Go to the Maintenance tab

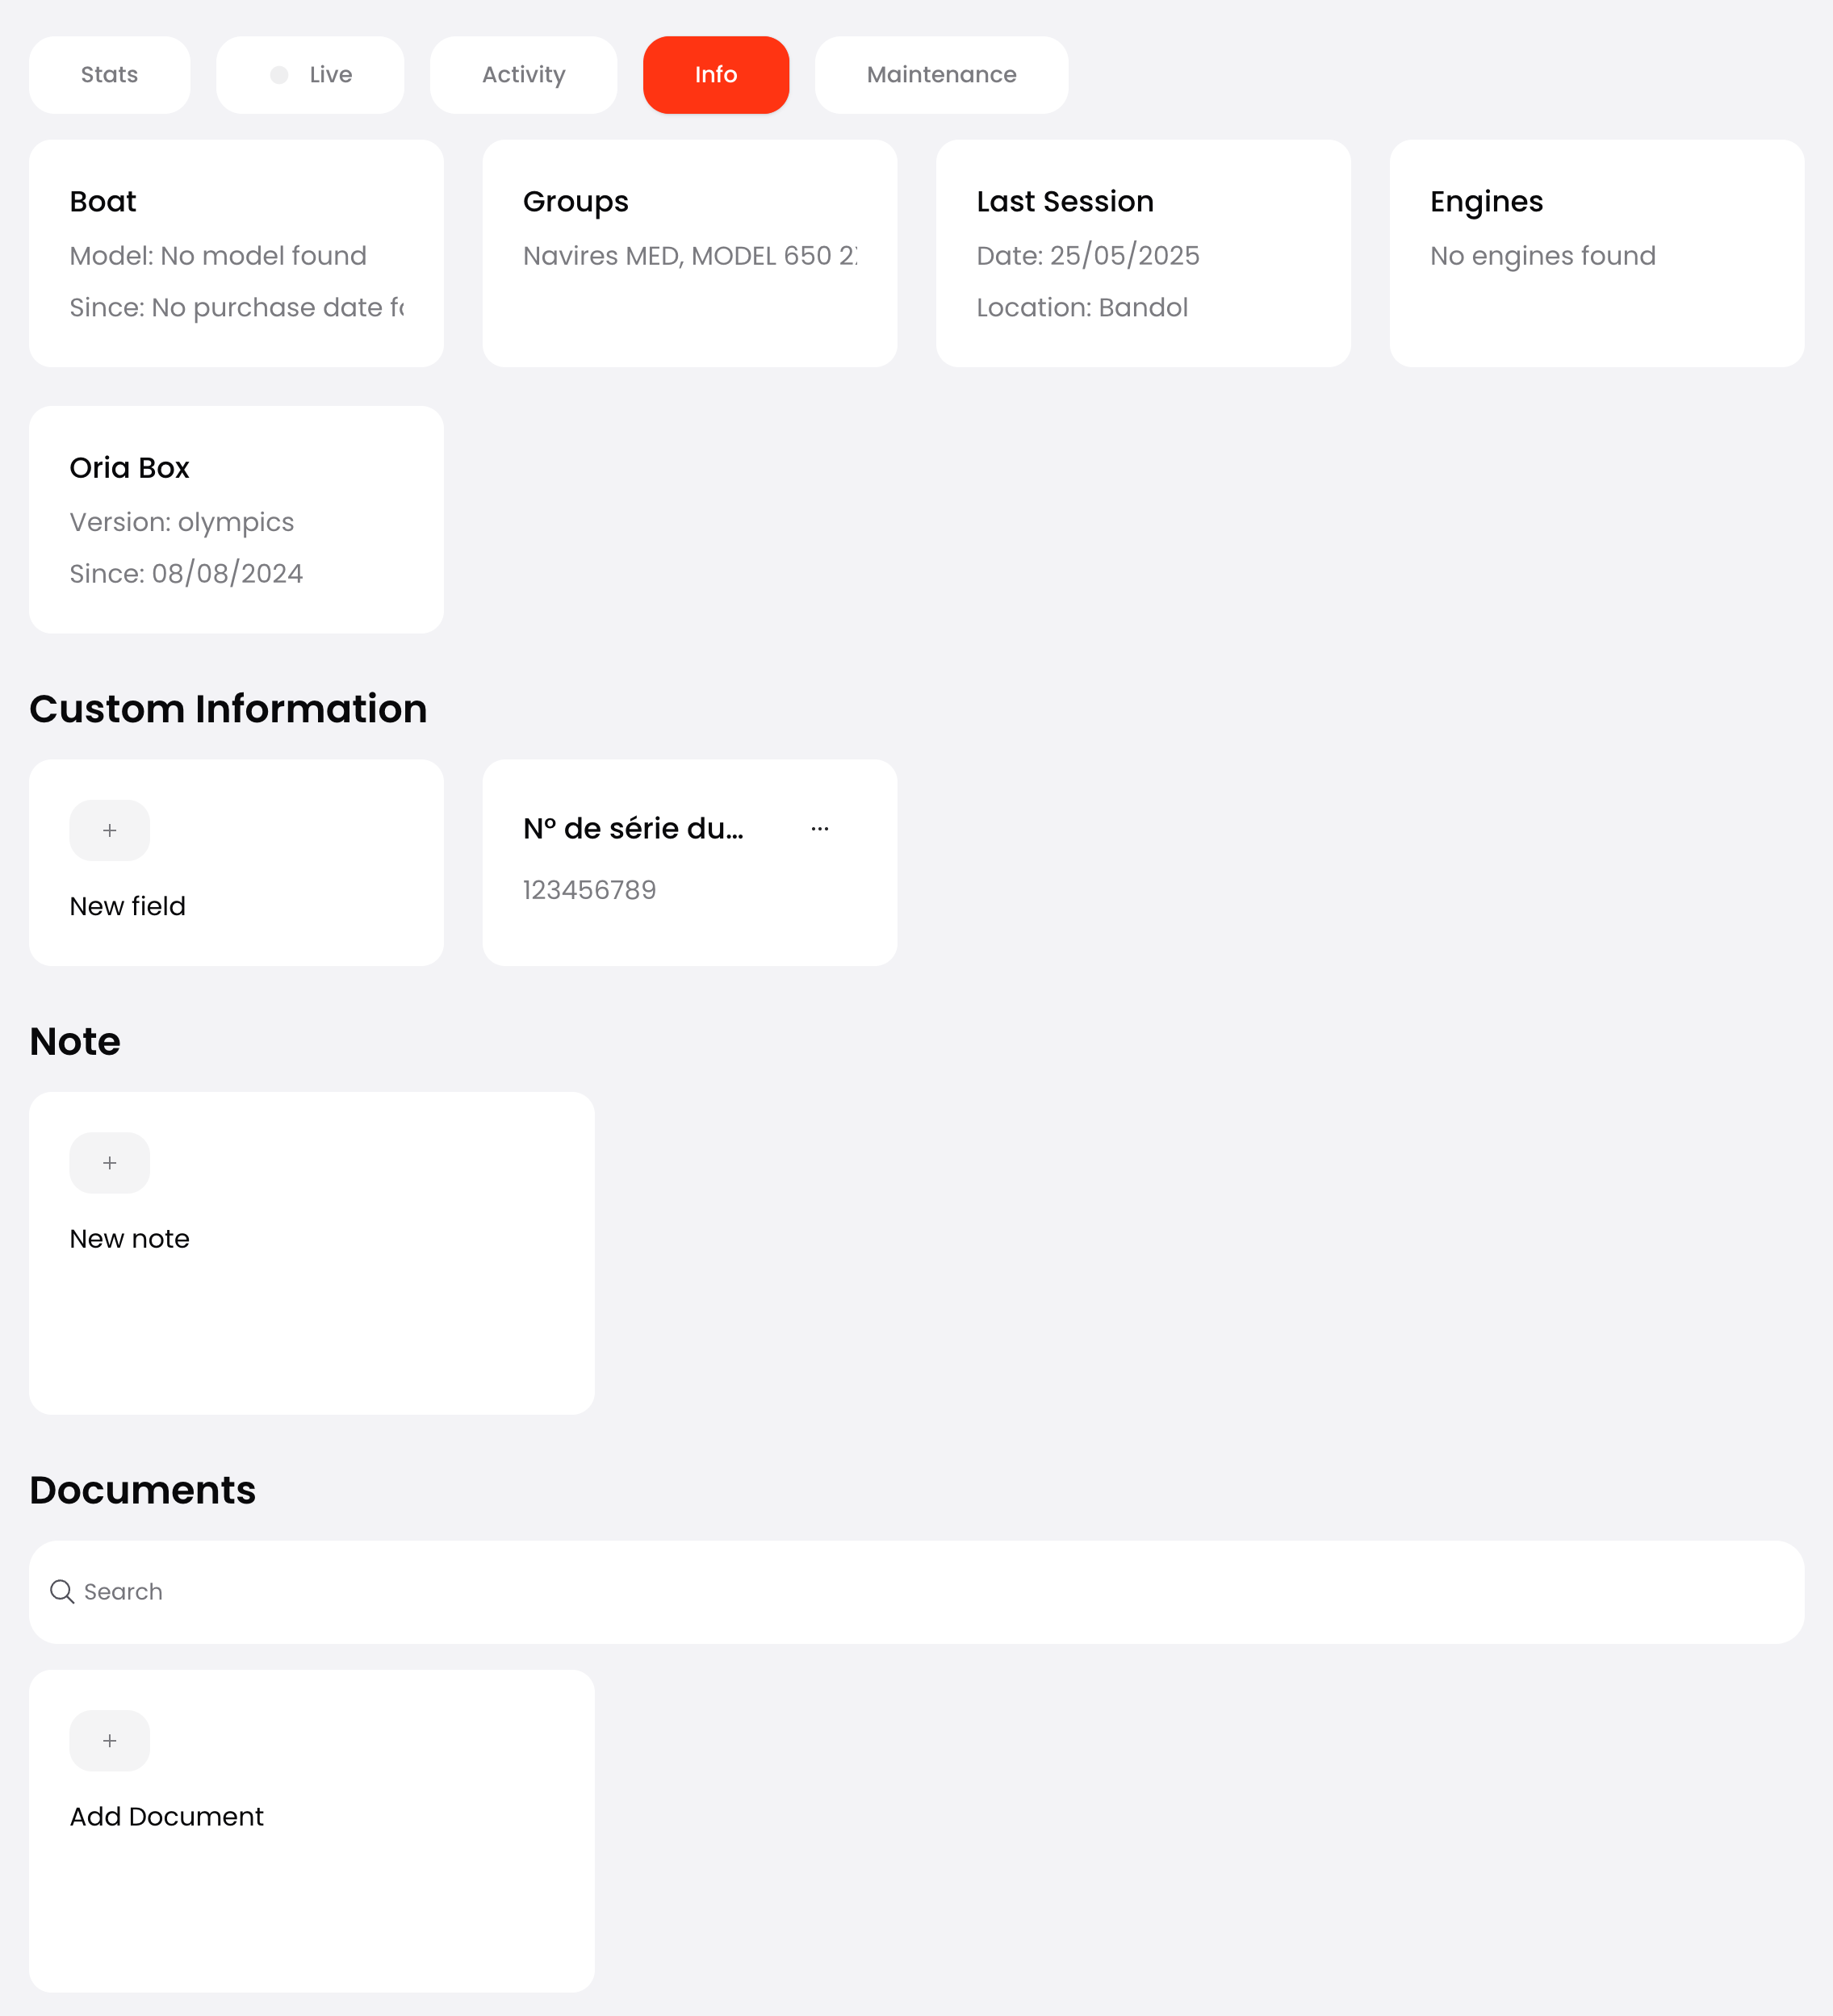point(941,75)
